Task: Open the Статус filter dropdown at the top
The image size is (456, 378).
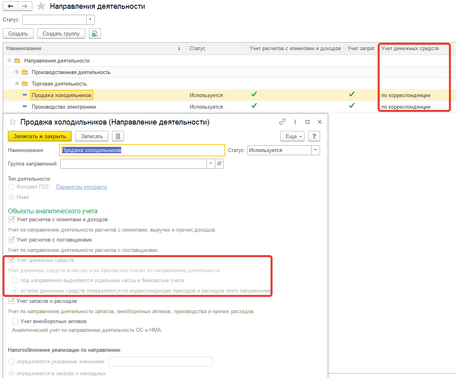Action: pos(91,19)
